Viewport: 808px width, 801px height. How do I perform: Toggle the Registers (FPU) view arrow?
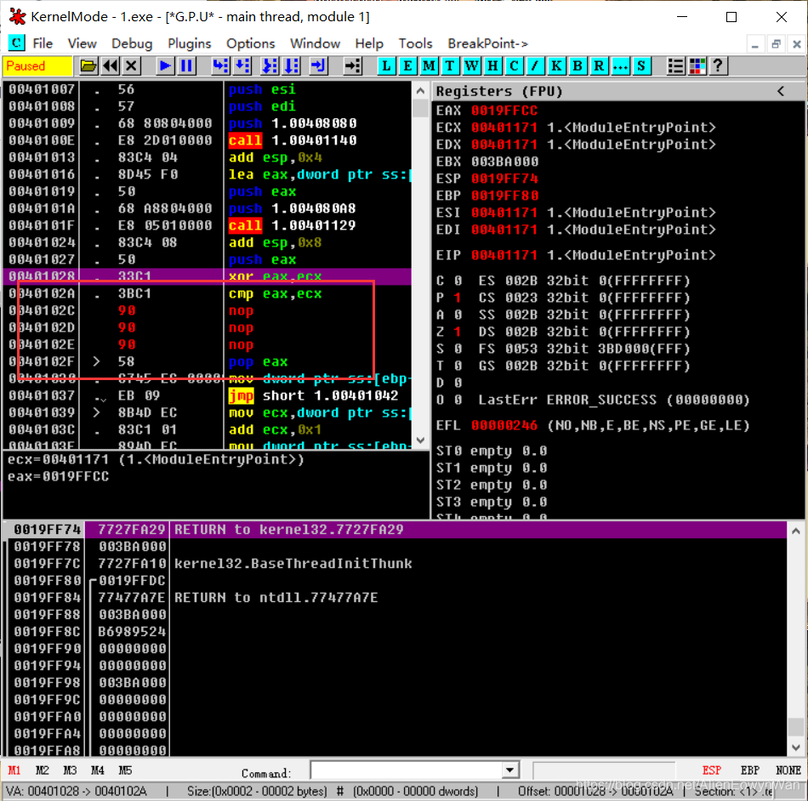(x=781, y=92)
